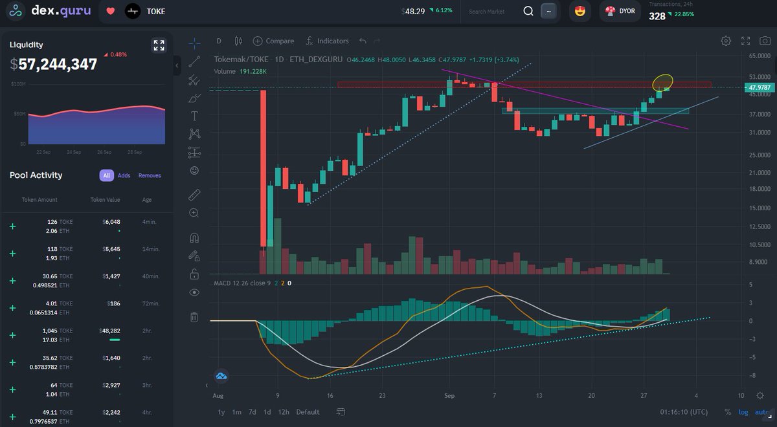Click the 01:16:10 (UTC) timezone

[684, 412]
